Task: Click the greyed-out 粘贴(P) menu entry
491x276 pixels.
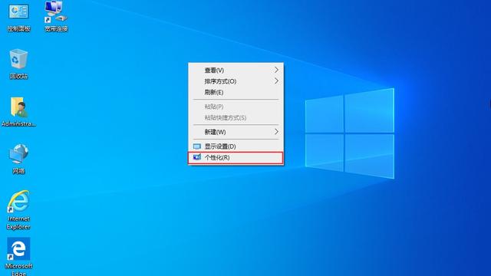Action: [236, 107]
